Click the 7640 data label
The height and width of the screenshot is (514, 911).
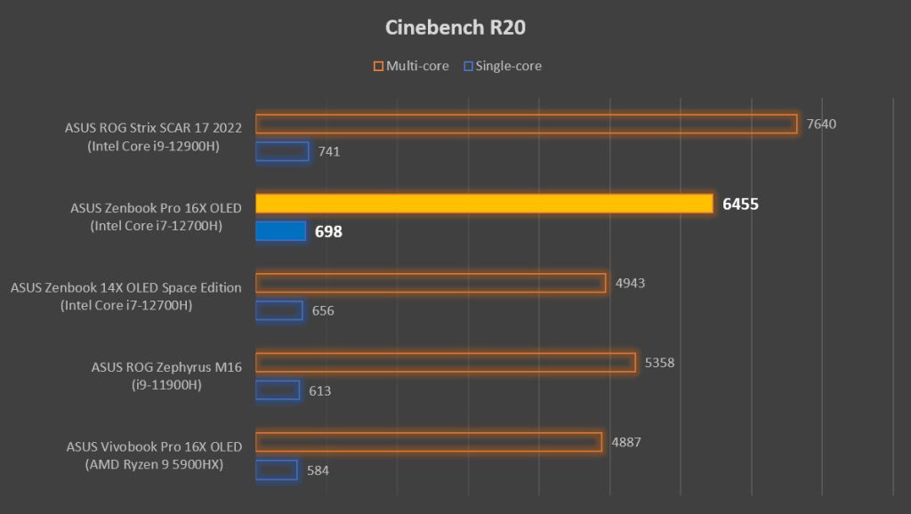click(821, 124)
